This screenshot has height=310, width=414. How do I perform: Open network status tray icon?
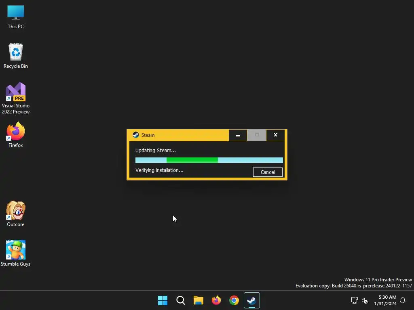pos(354,300)
